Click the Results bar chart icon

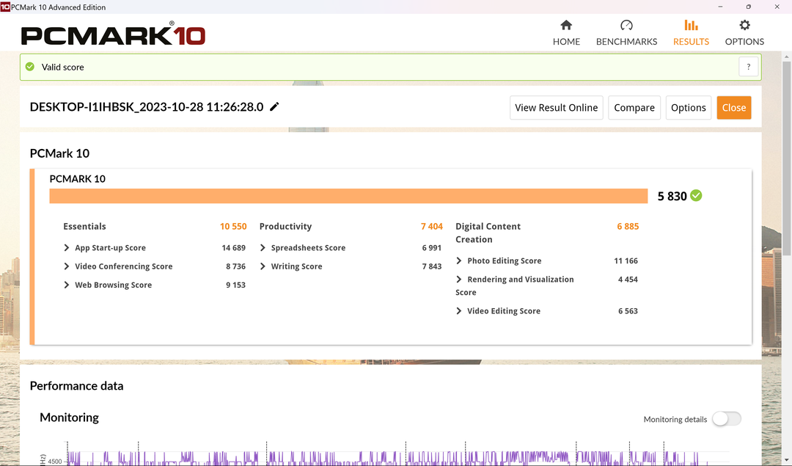691,25
